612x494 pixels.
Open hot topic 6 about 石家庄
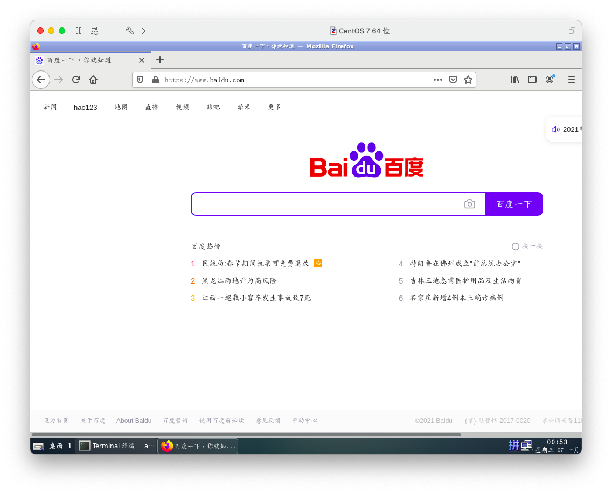457,298
